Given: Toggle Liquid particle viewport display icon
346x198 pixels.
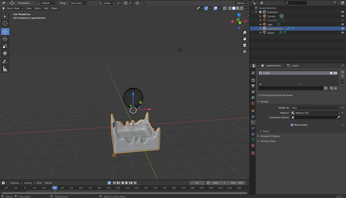Looking at the screenshot, I should (x=331, y=73).
